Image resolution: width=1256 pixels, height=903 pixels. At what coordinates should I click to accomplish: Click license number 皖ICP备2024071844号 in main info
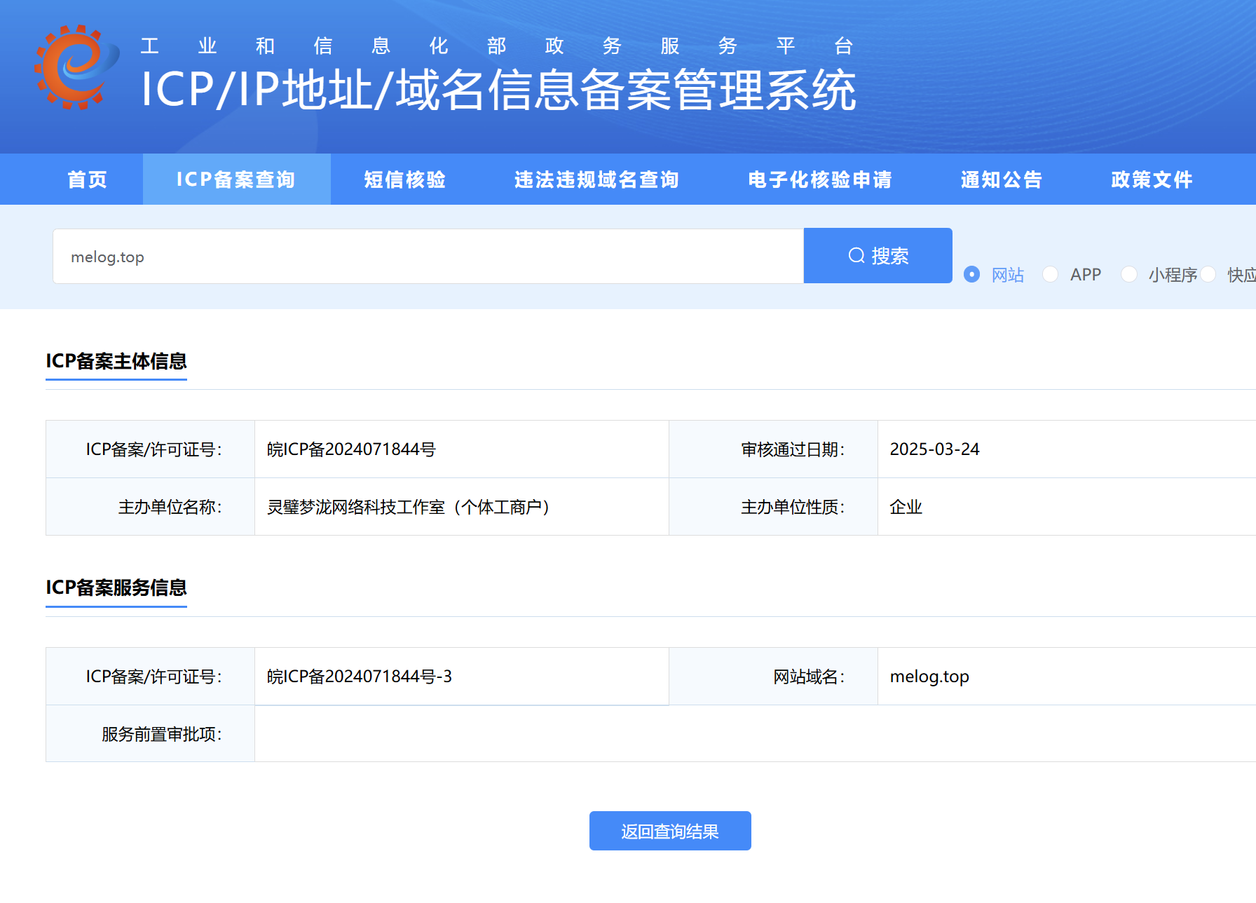pyautogui.click(x=351, y=449)
